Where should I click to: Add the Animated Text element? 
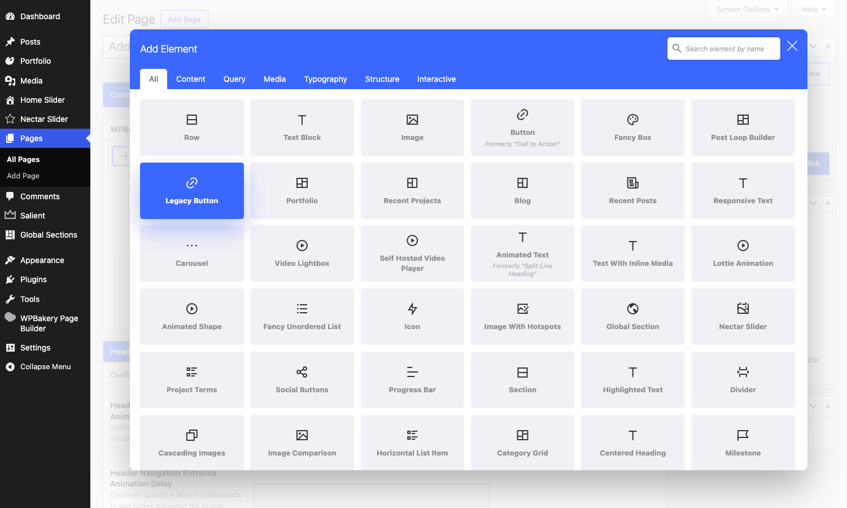(x=522, y=253)
